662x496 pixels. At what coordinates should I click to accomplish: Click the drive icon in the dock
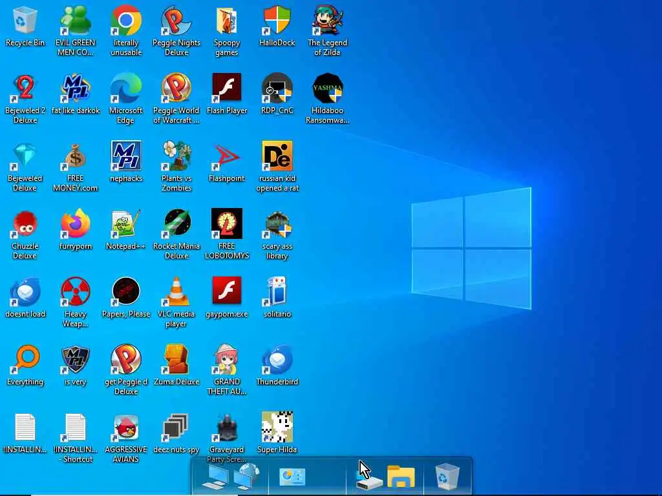click(x=369, y=483)
